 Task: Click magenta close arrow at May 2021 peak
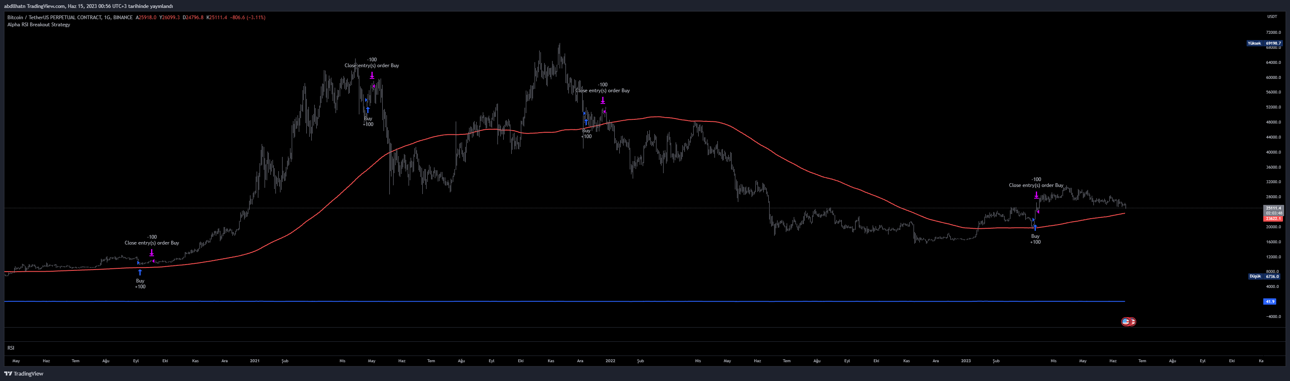(372, 76)
